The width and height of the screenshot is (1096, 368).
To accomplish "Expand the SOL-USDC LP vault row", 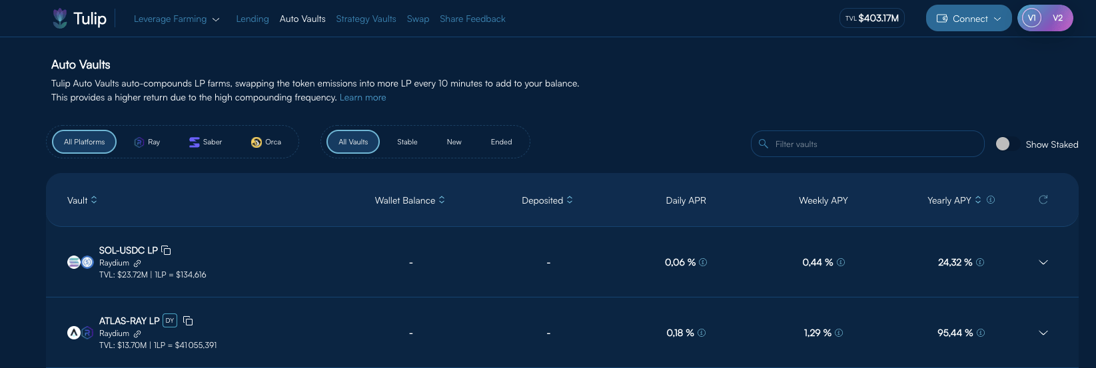I will (1043, 262).
